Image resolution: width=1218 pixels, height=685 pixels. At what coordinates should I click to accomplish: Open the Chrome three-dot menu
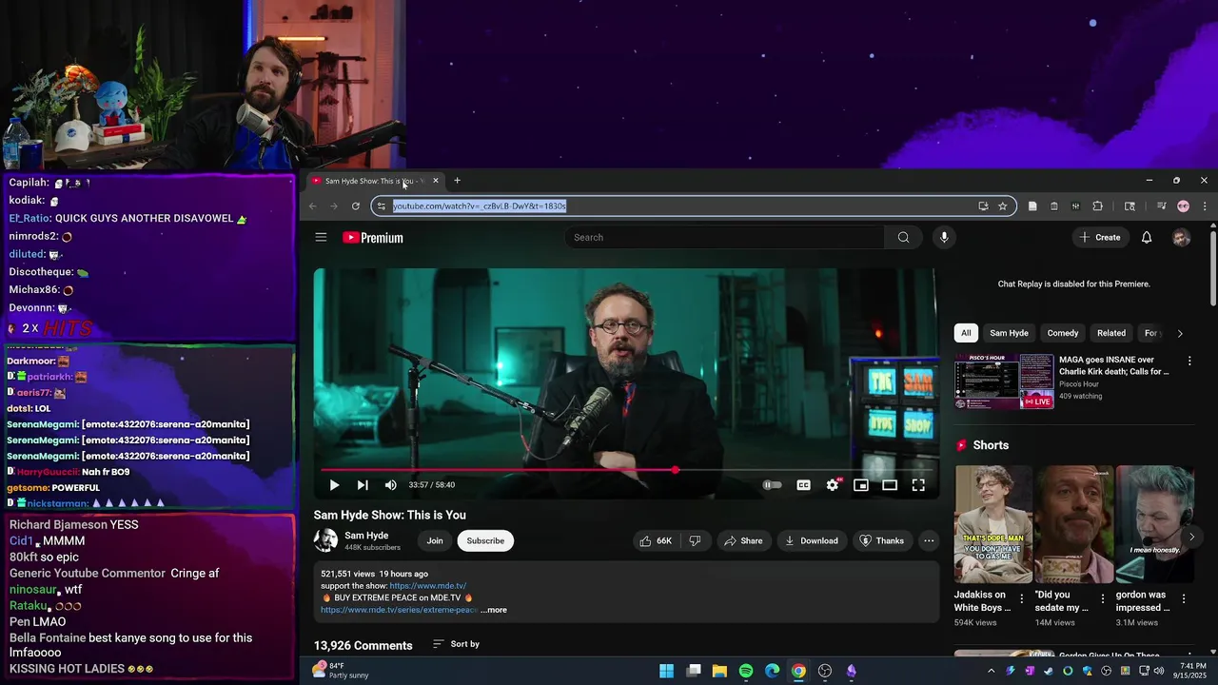[x=1205, y=206]
